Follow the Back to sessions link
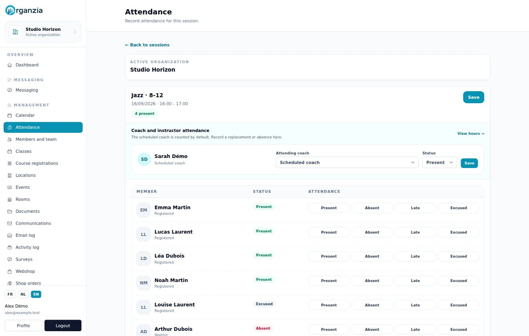This screenshot has width=529, height=336. [x=147, y=45]
